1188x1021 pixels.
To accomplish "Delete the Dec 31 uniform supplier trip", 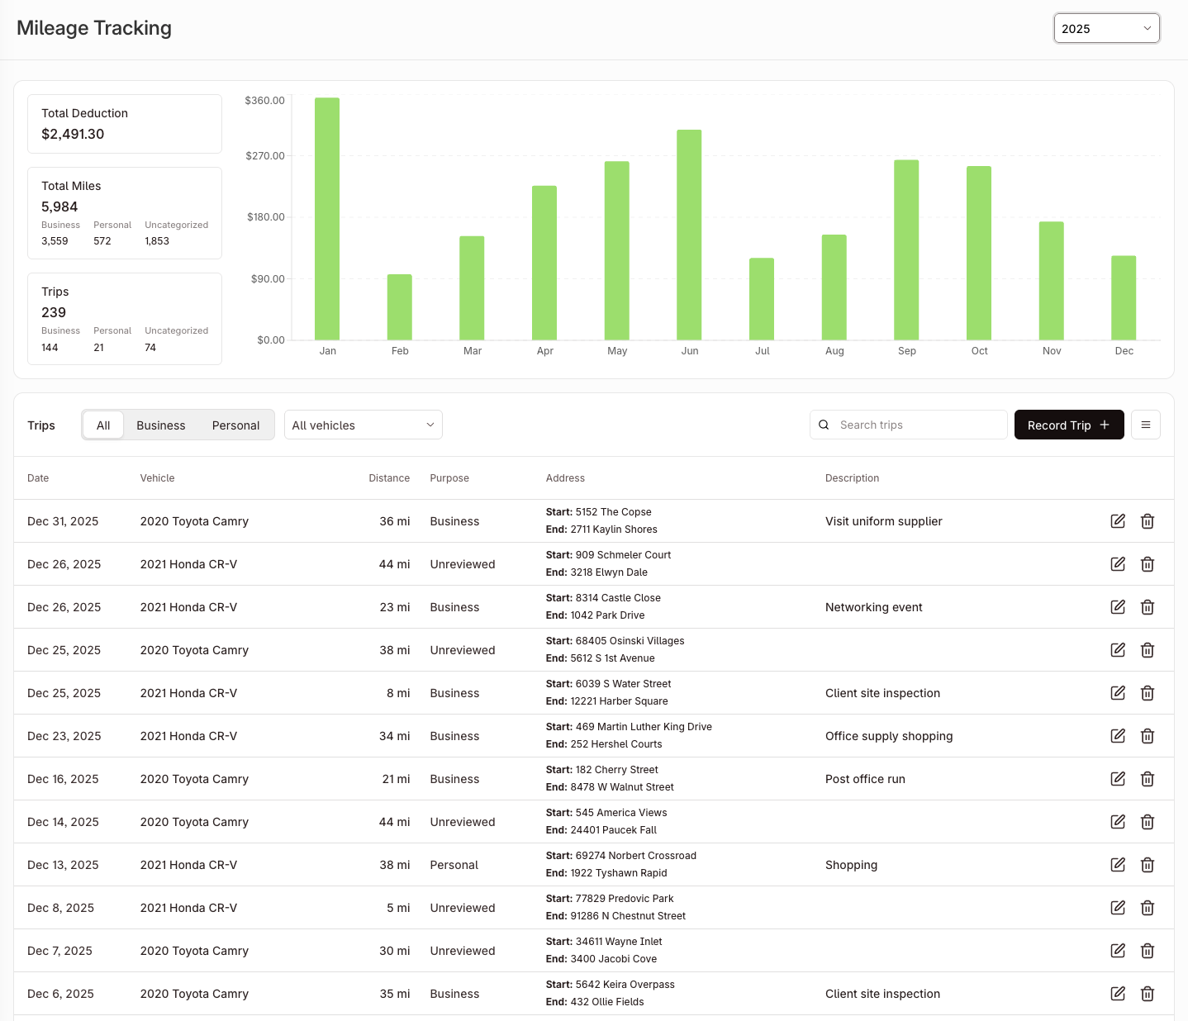I will [x=1148, y=521].
